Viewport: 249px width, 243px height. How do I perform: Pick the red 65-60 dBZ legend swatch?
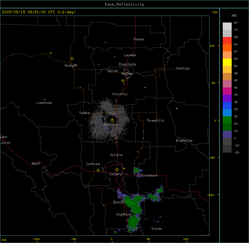[x=227, y=40]
